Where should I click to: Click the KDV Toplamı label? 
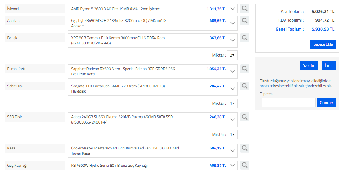(x=291, y=20)
